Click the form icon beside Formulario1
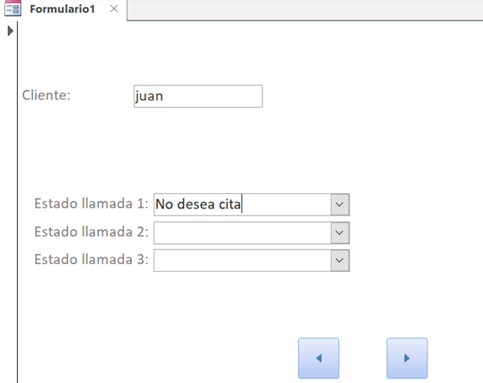 pyautogui.click(x=13, y=9)
